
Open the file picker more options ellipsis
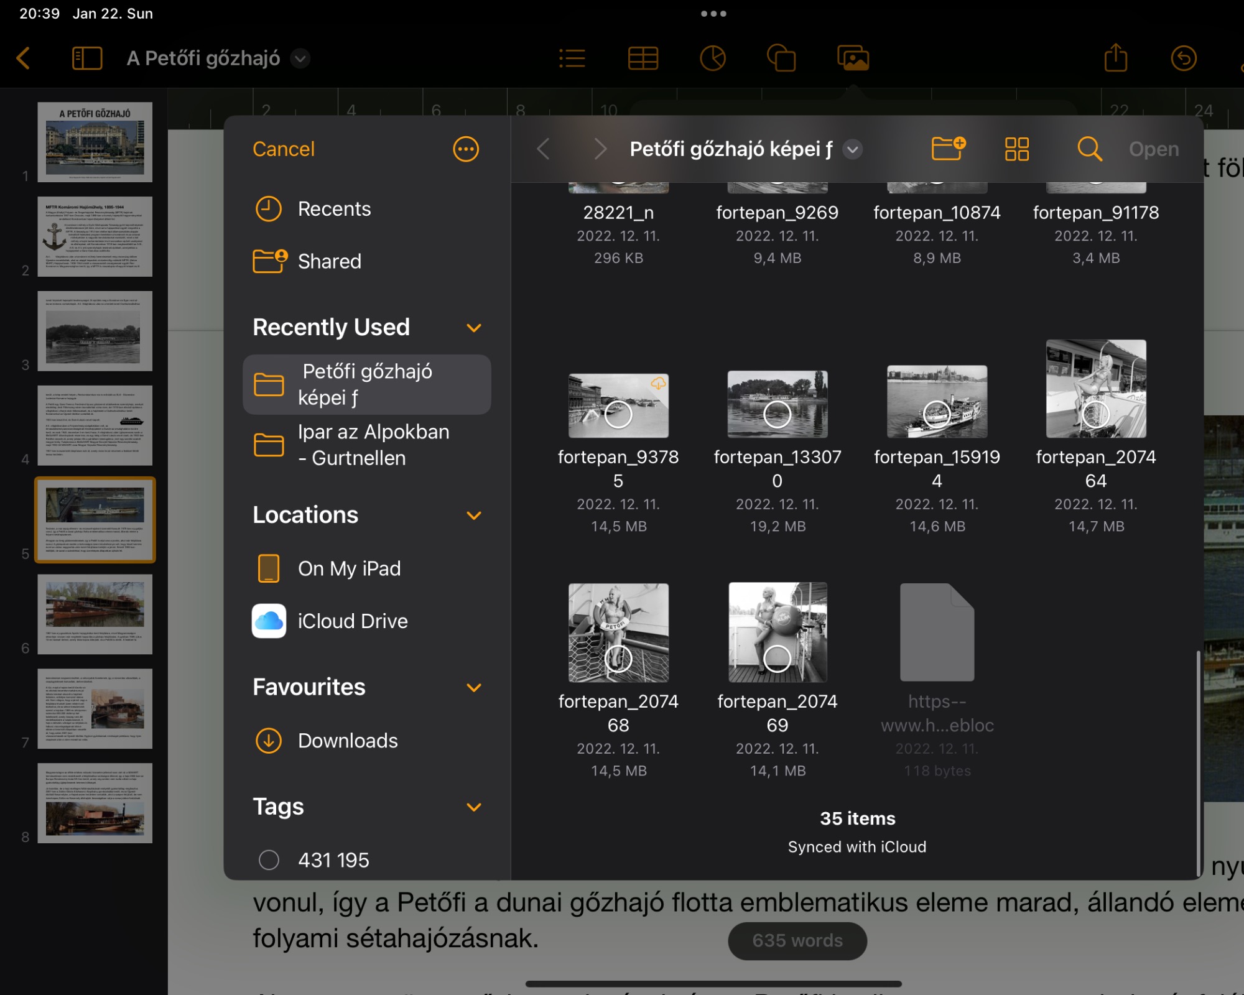point(466,149)
